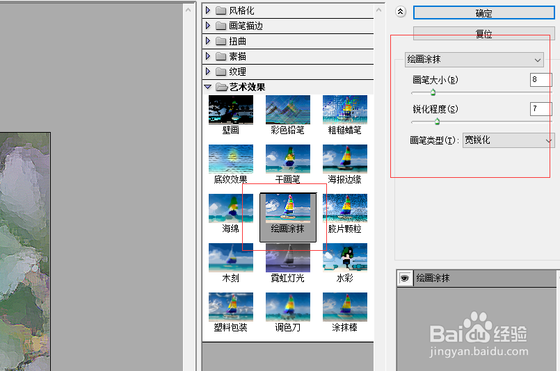This screenshot has width=560, height=371.
Task: Click the preview pane scroll-up arrow
Action: click(x=189, y=10)
